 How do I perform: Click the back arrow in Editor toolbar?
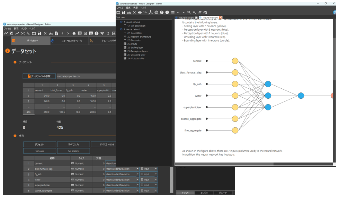click(x=62, y=33)
